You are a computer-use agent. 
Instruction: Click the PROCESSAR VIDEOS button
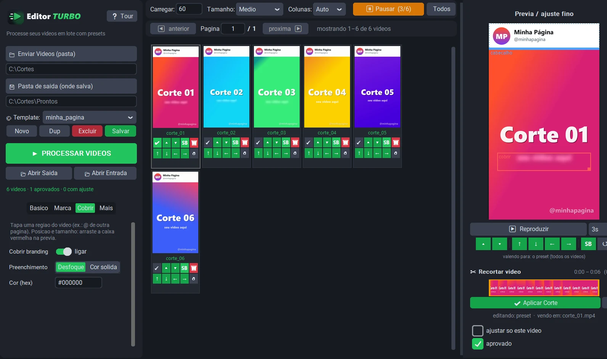71,153
